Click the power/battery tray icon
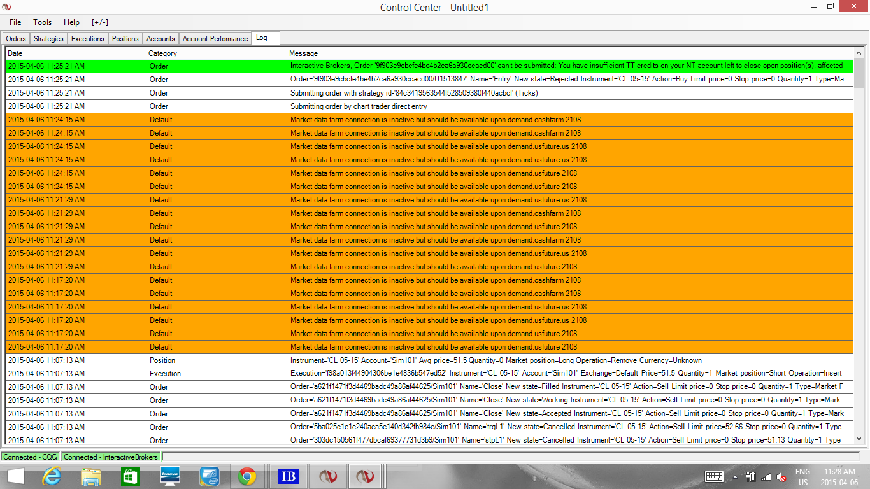Viewport: 870px width, 489px height. pyautogui.click(x=751, y=477)
